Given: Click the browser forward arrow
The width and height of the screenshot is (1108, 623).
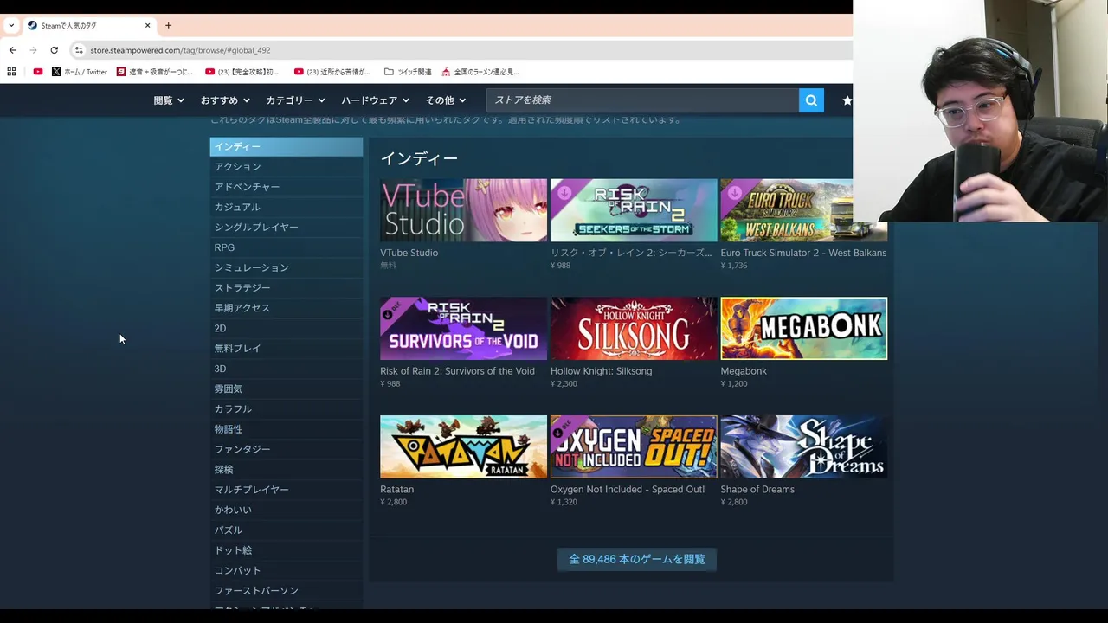Looking at the screenshot, I should pos(33,50).
